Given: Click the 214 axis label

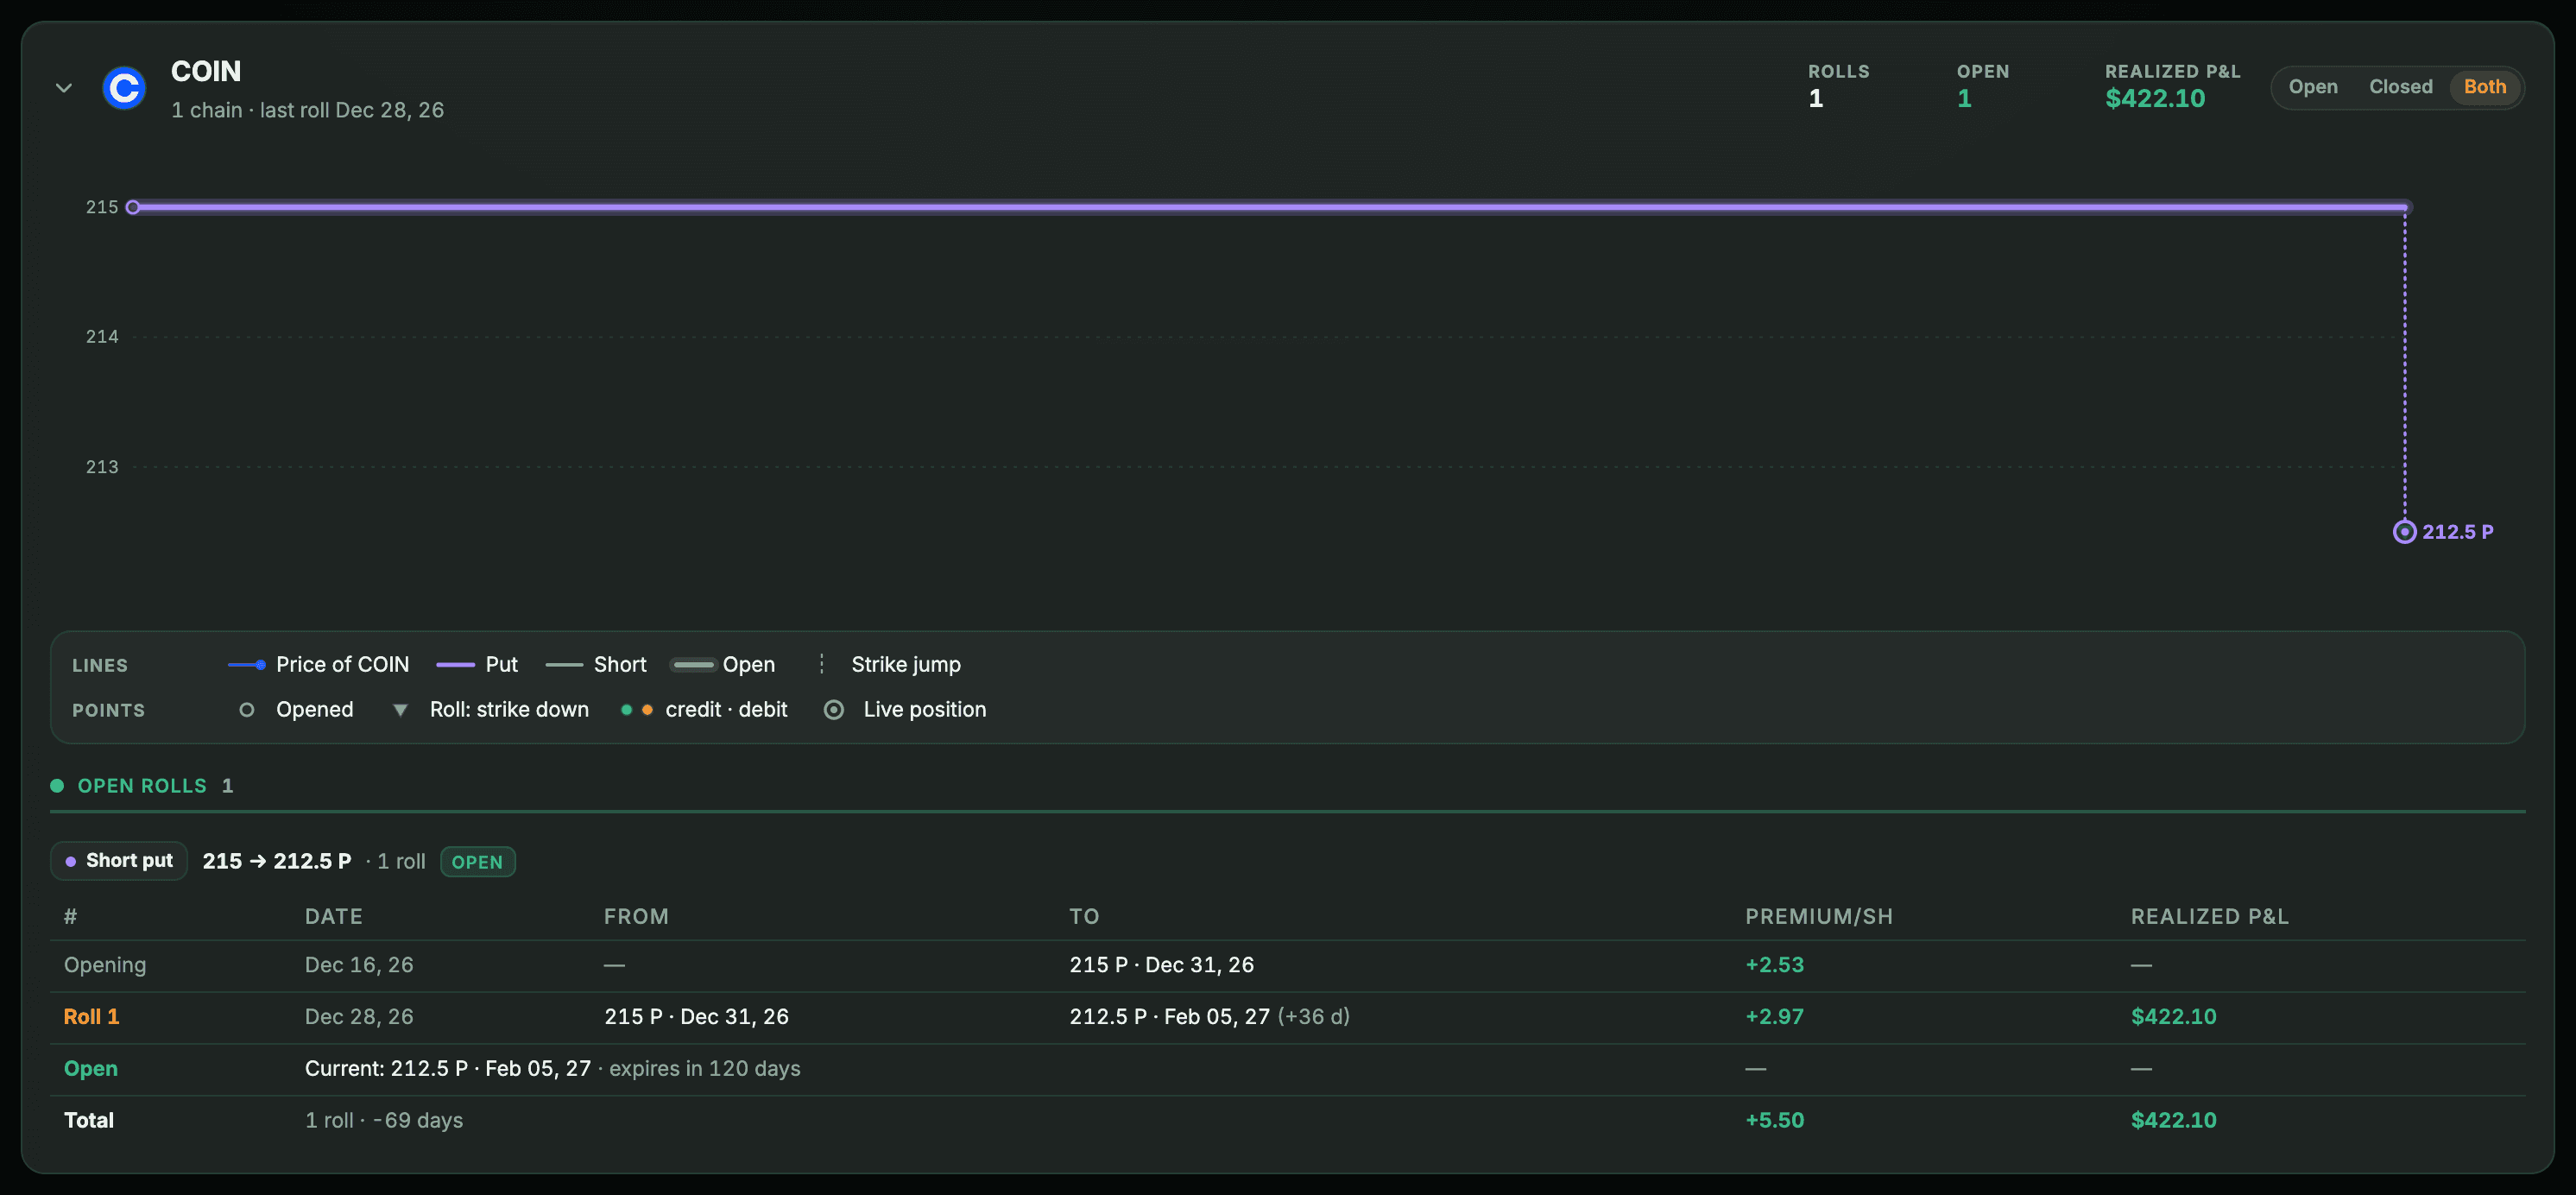Looking at the screenshot, I should point(102,337).
